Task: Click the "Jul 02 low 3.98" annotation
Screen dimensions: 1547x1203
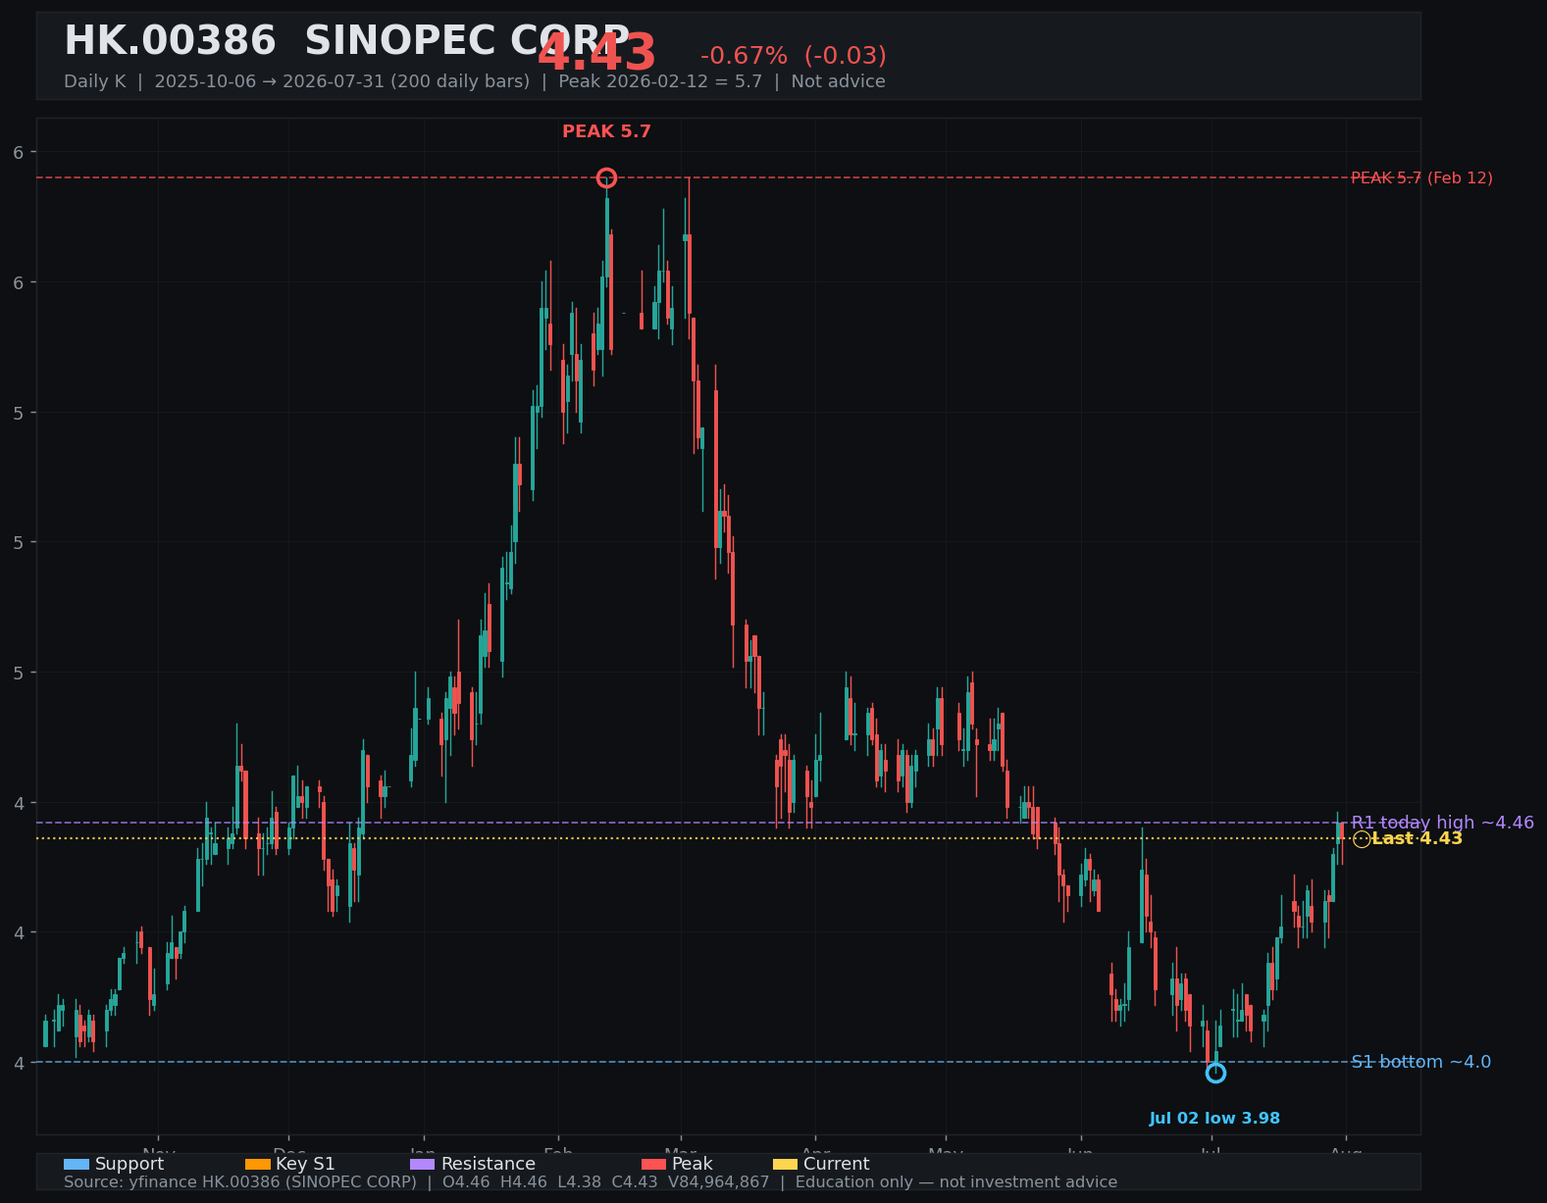Action: pos(1214,1119)
